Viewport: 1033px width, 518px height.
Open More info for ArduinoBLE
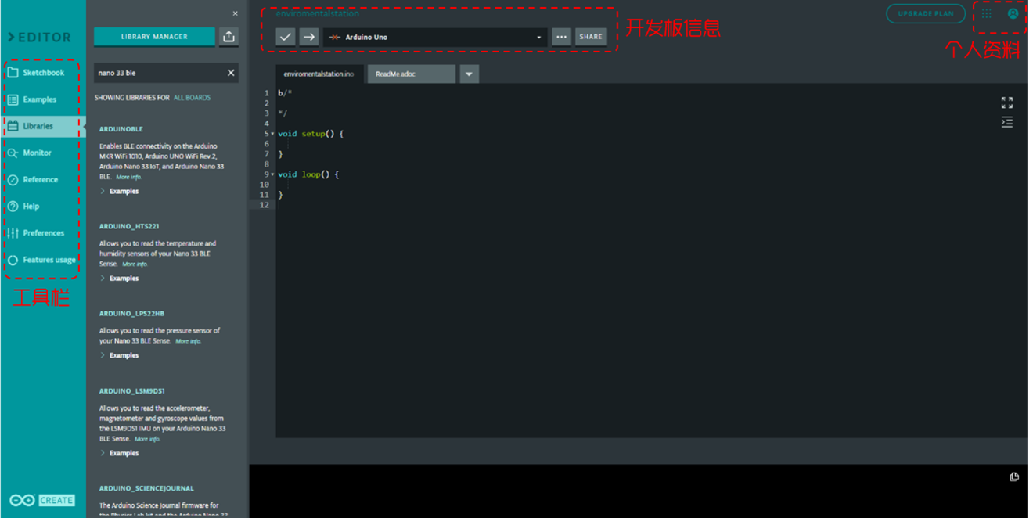click(128, 178)
